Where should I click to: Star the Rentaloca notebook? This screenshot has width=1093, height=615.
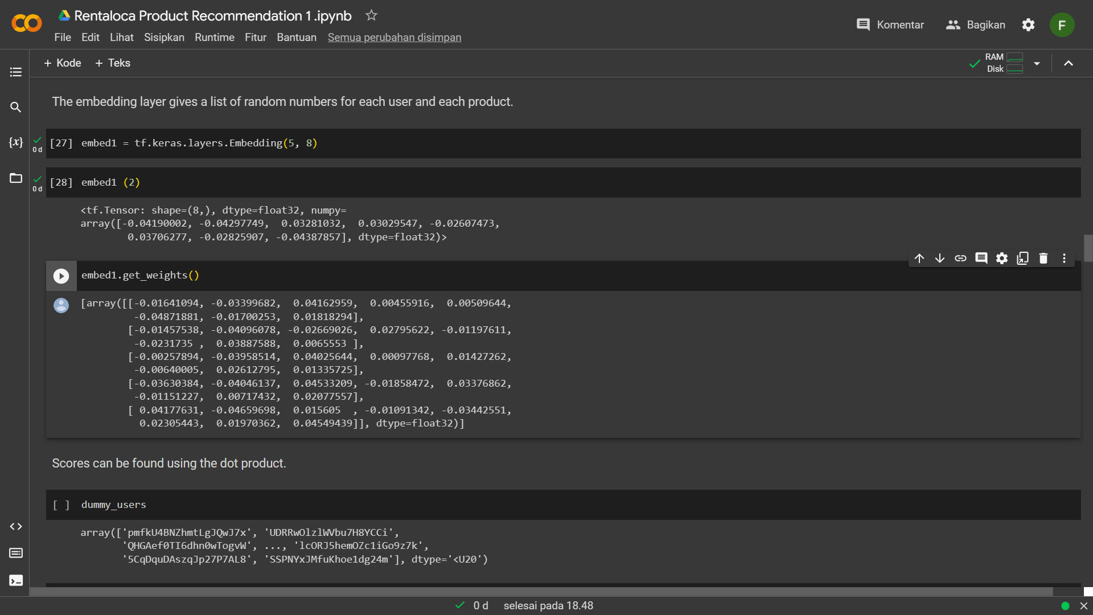(371, 15)
